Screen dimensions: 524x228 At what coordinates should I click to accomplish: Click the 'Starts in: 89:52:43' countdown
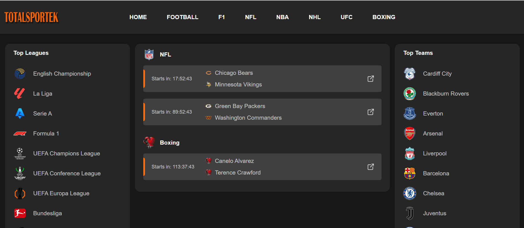tap(172, 112)
